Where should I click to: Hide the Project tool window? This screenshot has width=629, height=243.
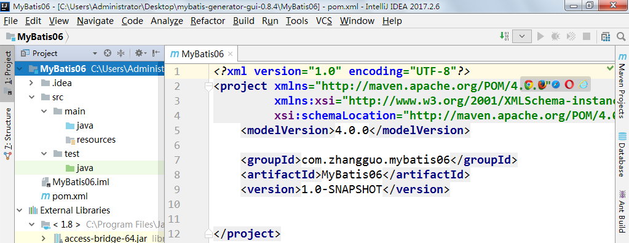[156, 53]
